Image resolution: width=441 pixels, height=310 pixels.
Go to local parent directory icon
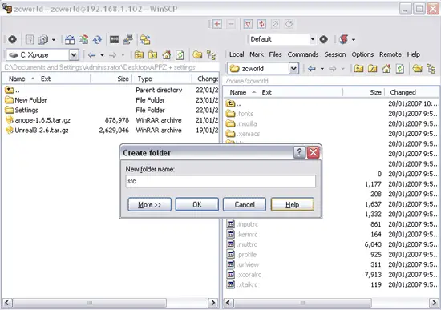[x=139, y=54]
